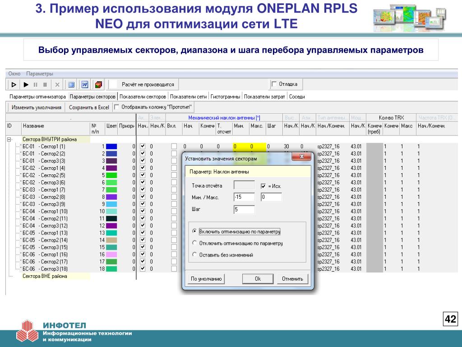Click the Макс. field containing 0 in dialog
462x347 pixels.
pyautogui.click(x=271, y=197)
